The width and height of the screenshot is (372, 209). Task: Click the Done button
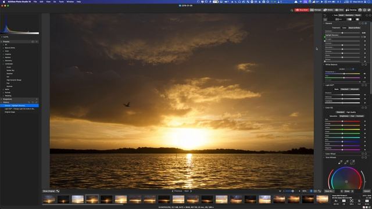click(x=347, y=191)
